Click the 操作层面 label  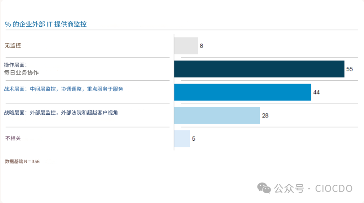click(15, 65)
